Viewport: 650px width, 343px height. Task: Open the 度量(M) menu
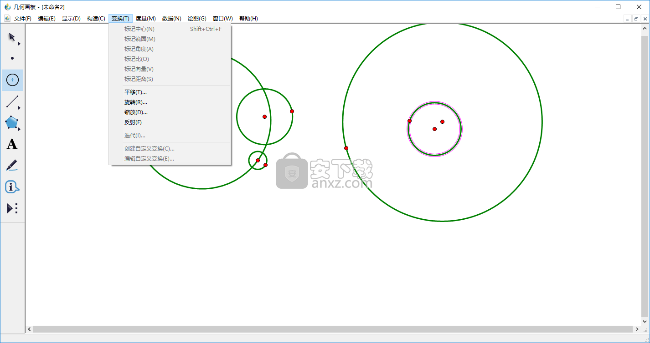pos(146,19)
